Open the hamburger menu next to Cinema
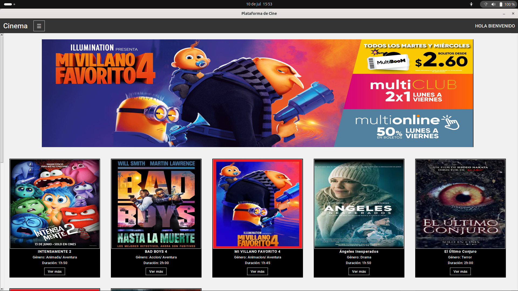The height and width of the screenshot is (291, 518). [x=39, y=26]
